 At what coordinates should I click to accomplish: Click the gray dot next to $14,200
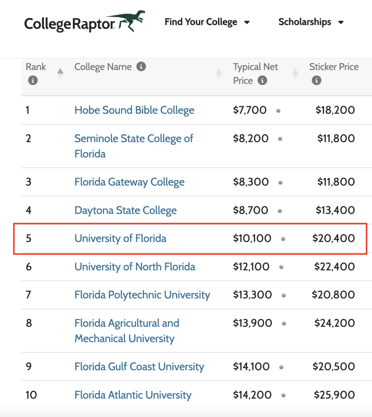click(x=283, y=396)
